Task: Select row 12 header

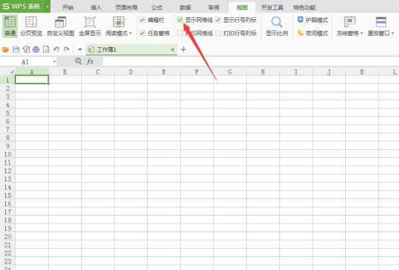Action: (x=7, y=170)
